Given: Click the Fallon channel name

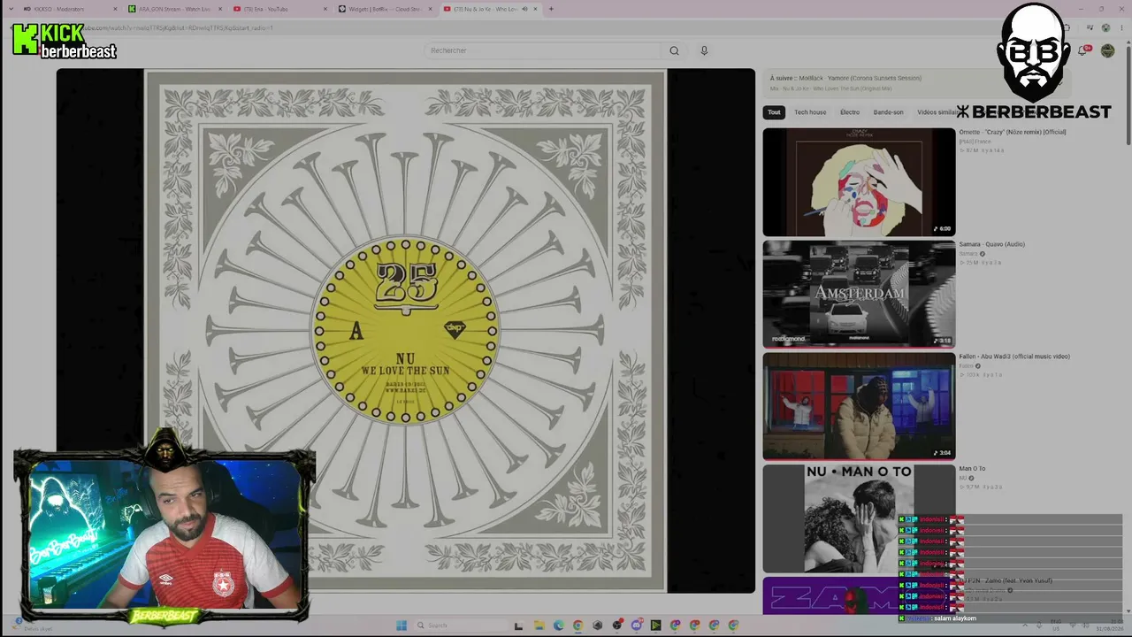Looking at the screenshot, I should point(966,366).
